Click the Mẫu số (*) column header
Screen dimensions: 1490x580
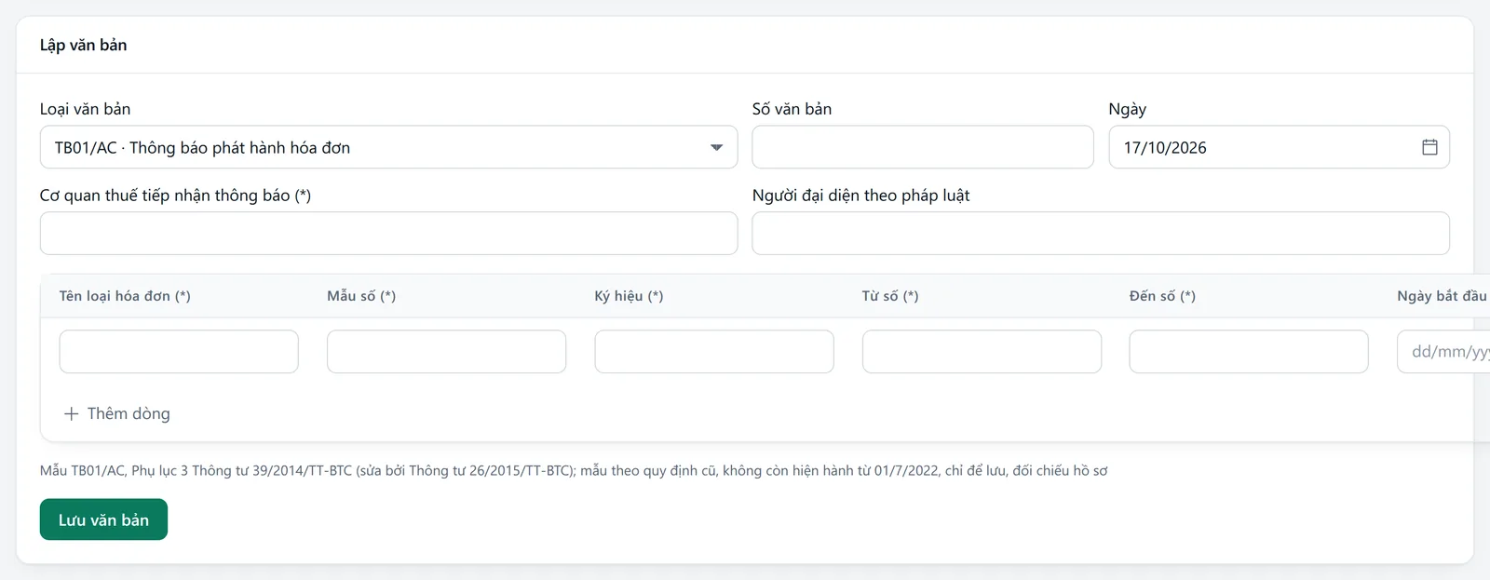click(361, 296)
